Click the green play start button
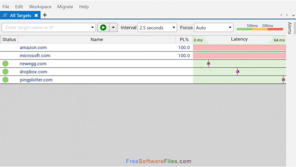 103,28
